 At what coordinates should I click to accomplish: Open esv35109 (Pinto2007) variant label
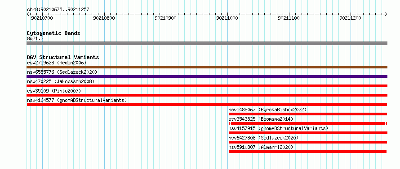pos(54,91)
